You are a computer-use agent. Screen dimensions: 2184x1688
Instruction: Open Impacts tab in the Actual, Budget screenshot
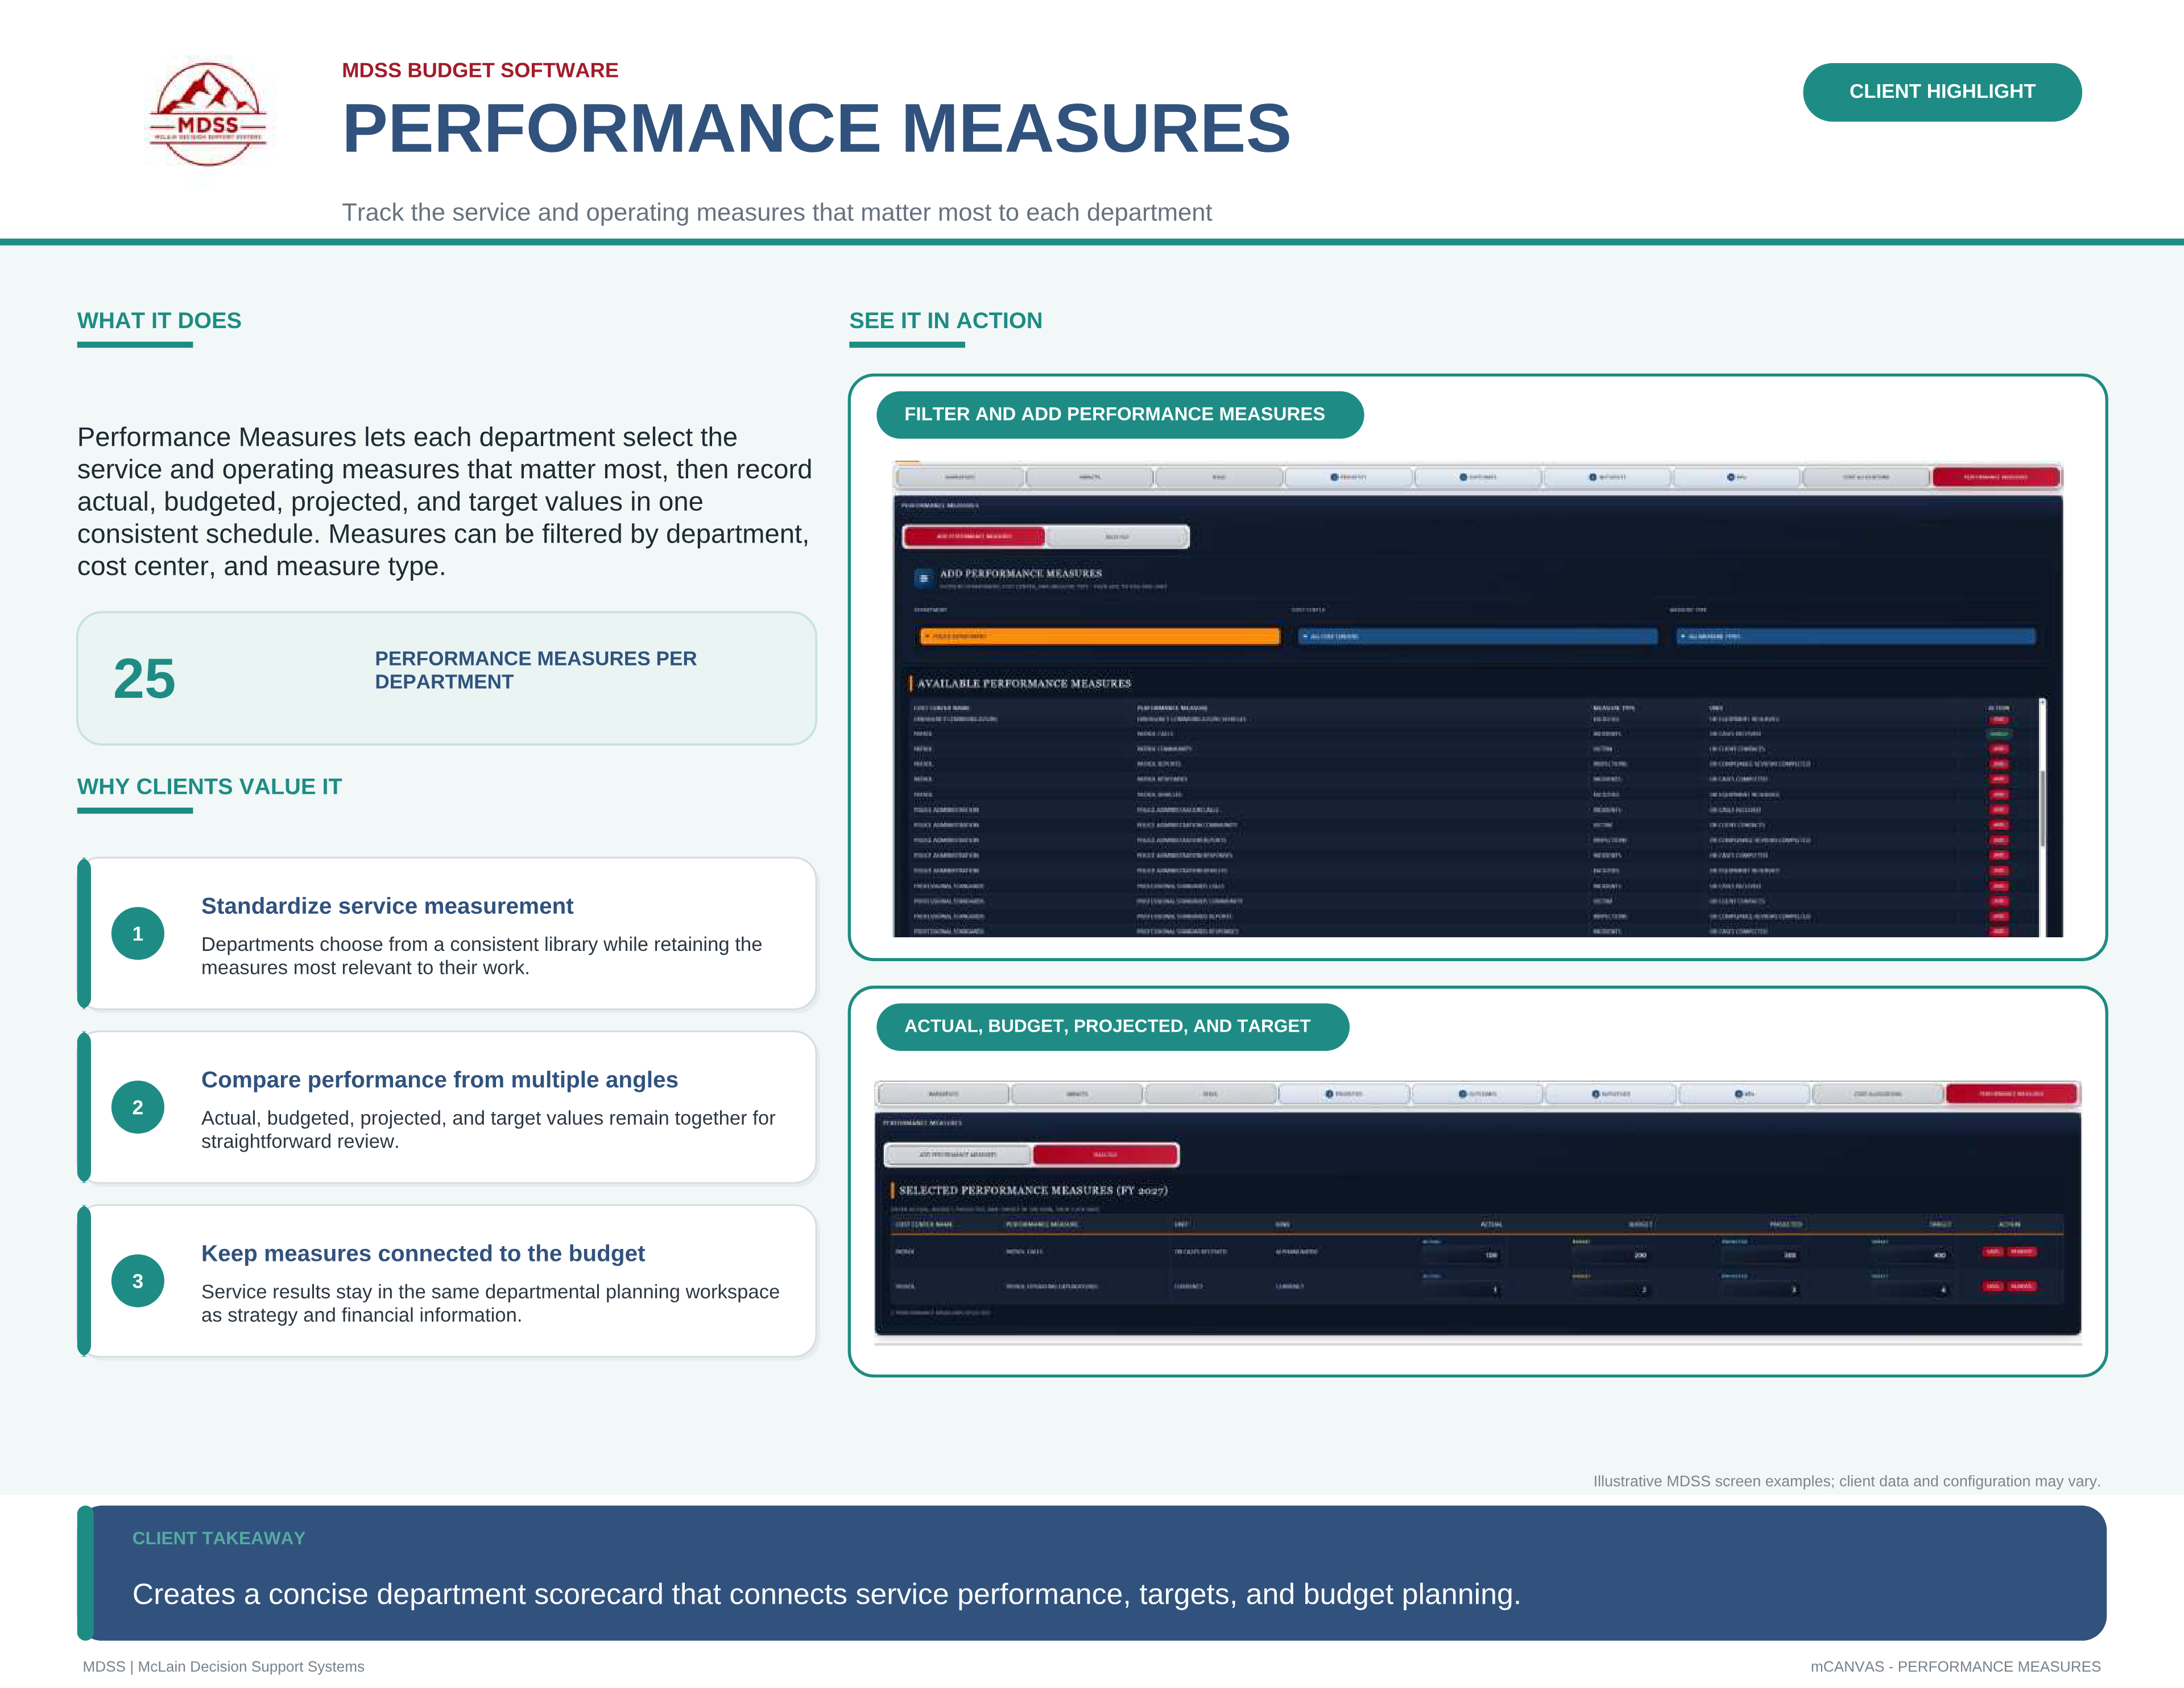[1077, 1094]
